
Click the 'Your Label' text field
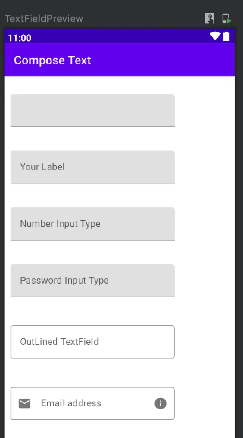(92, 167)
